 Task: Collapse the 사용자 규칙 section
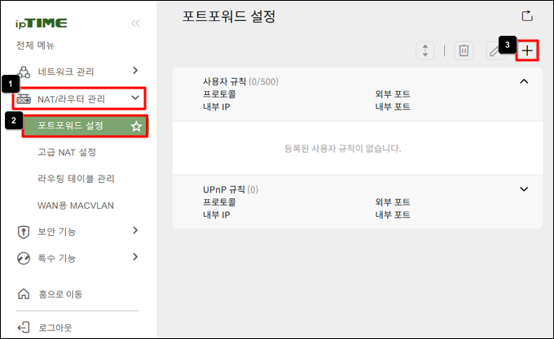tap(524, 81)
